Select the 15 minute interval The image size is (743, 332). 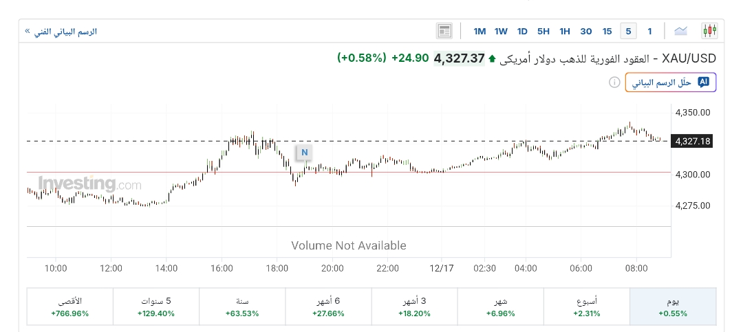607,31
